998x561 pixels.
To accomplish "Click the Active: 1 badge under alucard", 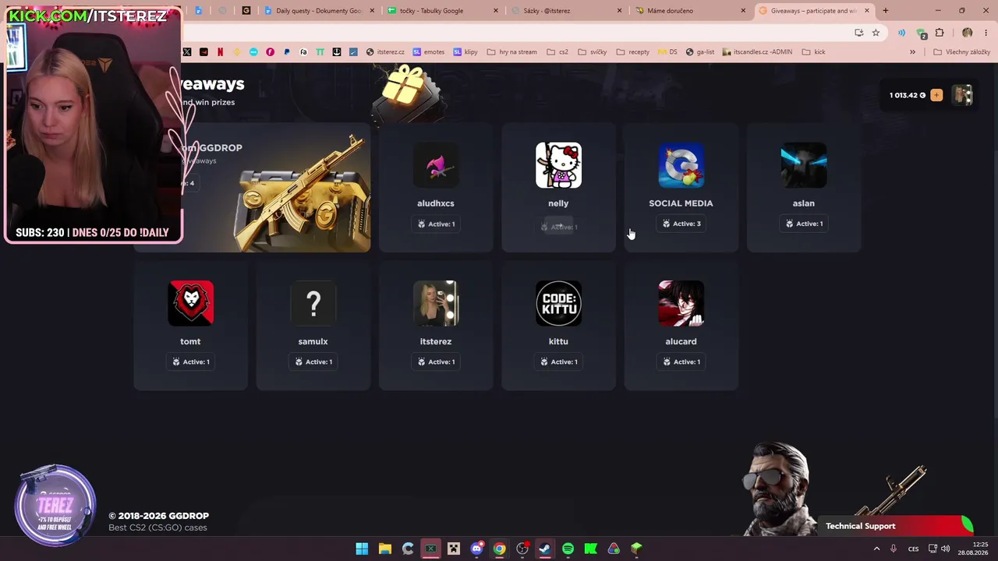I will 681,362.
